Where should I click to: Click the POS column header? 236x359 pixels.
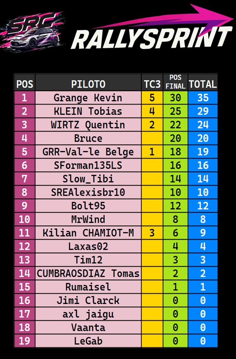(25, 84)
